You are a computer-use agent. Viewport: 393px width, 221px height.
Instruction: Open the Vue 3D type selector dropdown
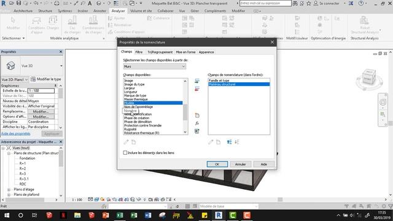61,66
